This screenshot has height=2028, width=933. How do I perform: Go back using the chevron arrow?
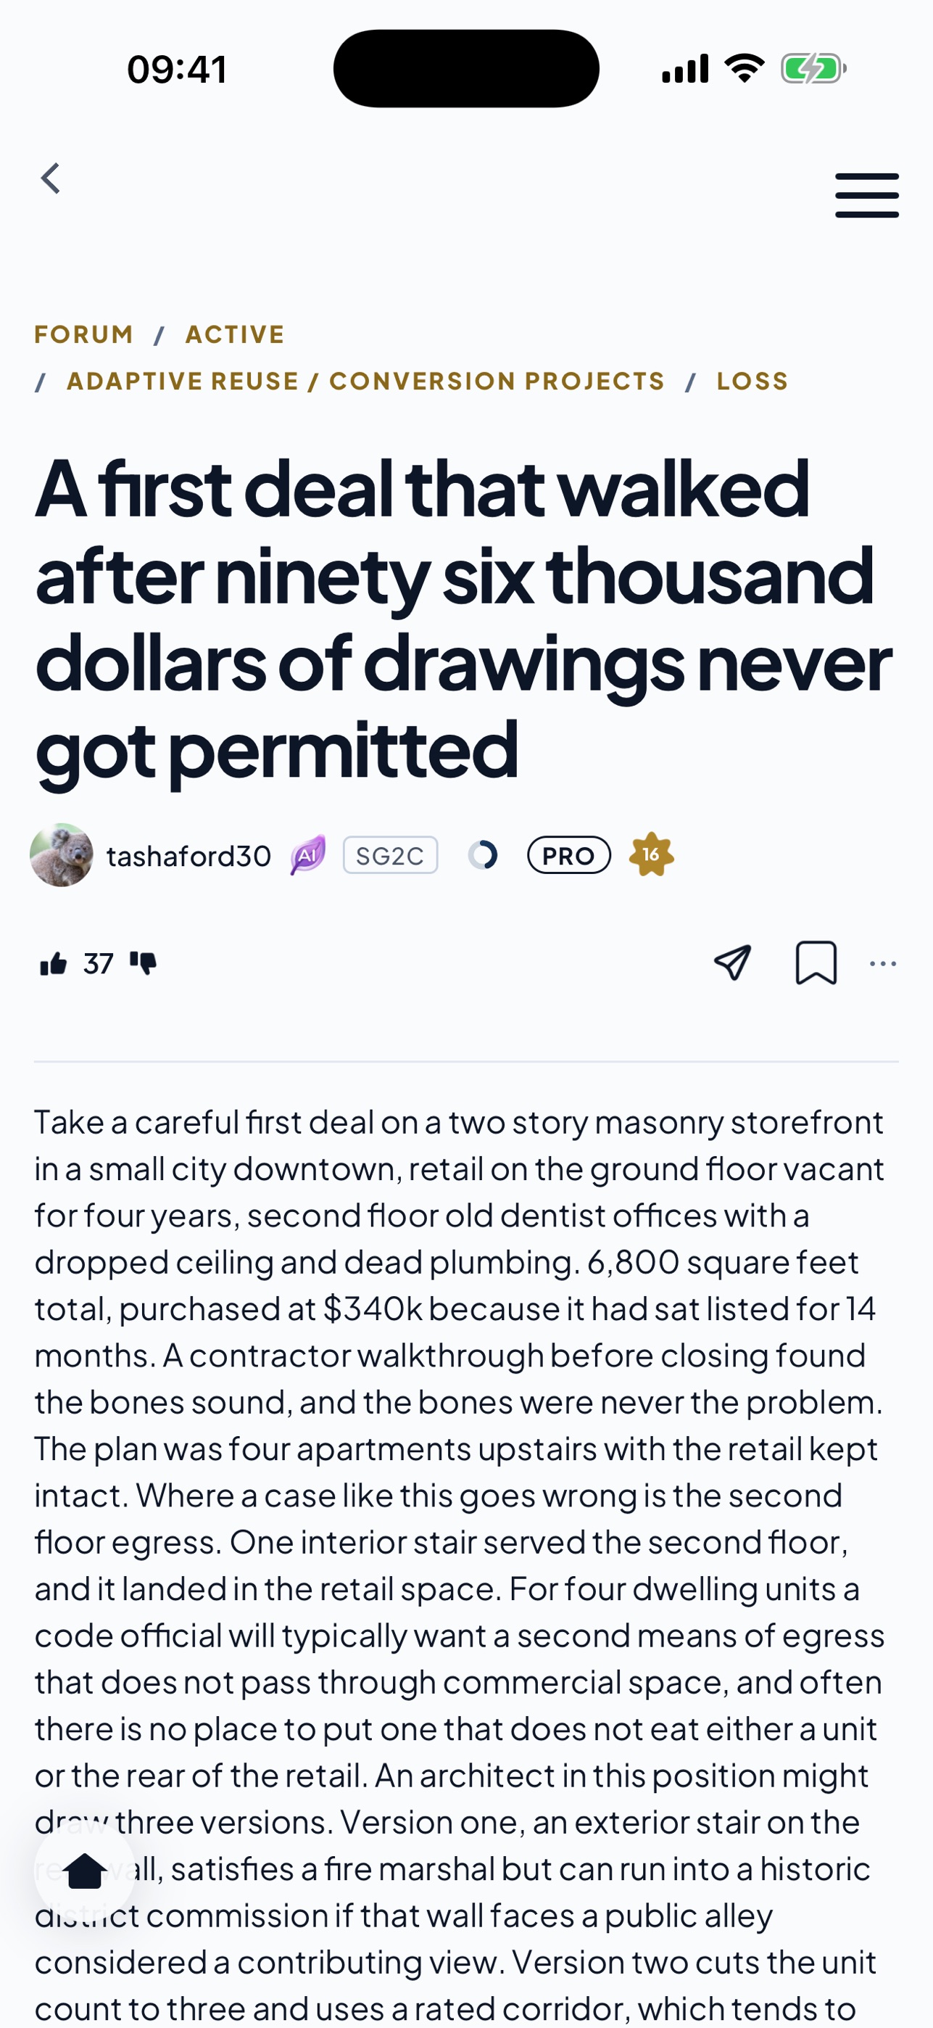pyautogui.click(x=51, y=178)
